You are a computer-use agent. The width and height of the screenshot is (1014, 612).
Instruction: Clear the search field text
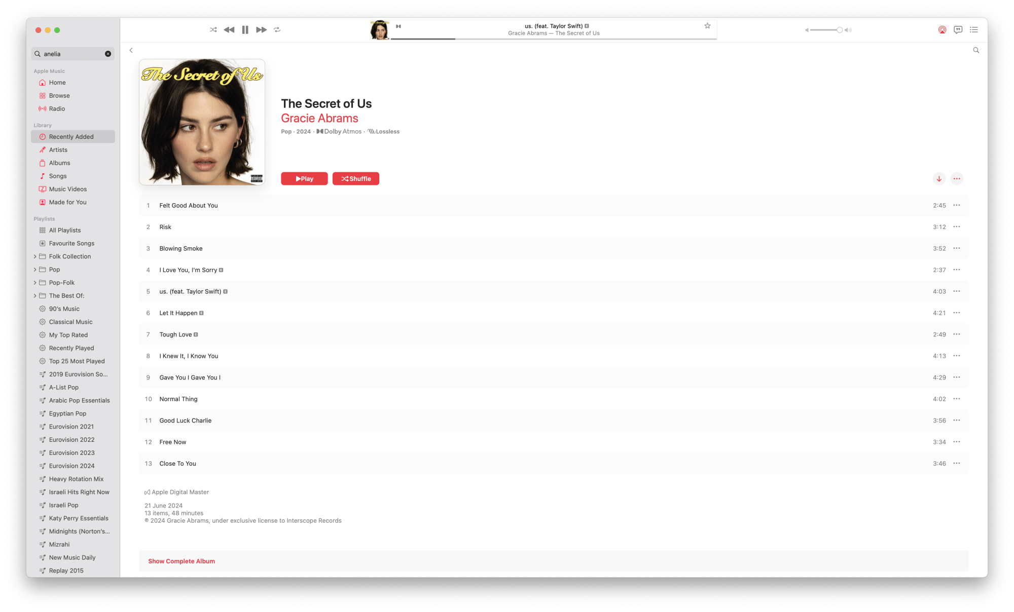108,54
